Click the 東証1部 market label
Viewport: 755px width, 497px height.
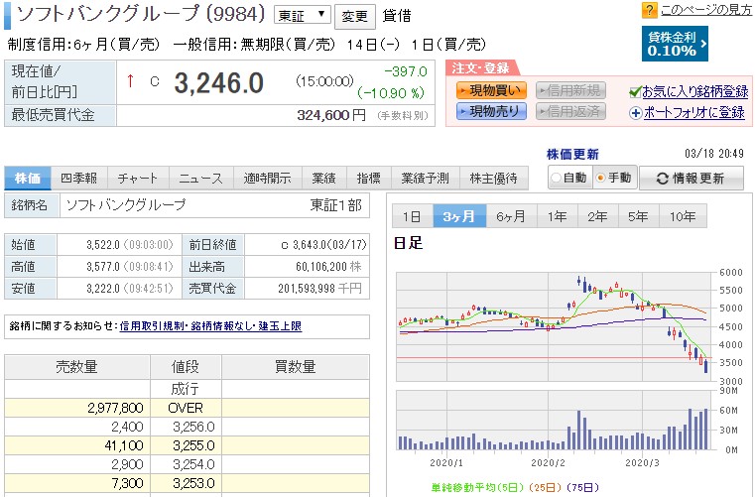tap(335, 205)
